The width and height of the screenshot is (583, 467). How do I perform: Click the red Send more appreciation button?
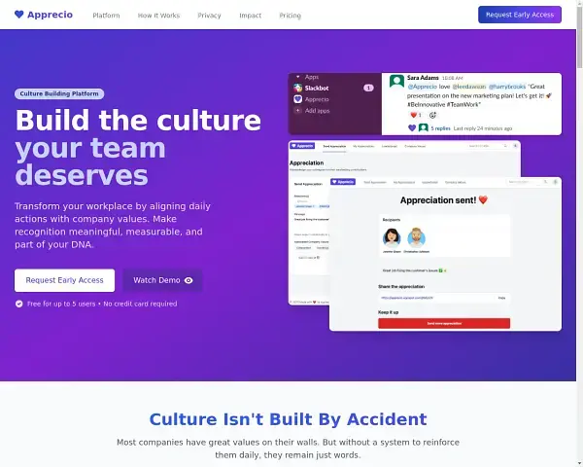pos(443,323)
